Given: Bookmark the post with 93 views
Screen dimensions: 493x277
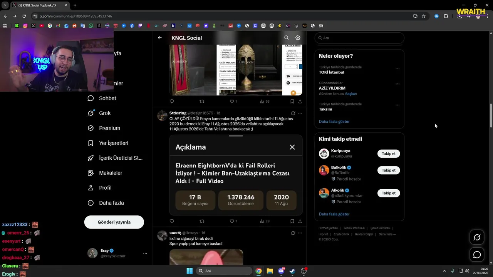Looking at the screenshot, I should click(x=292, y=102).
